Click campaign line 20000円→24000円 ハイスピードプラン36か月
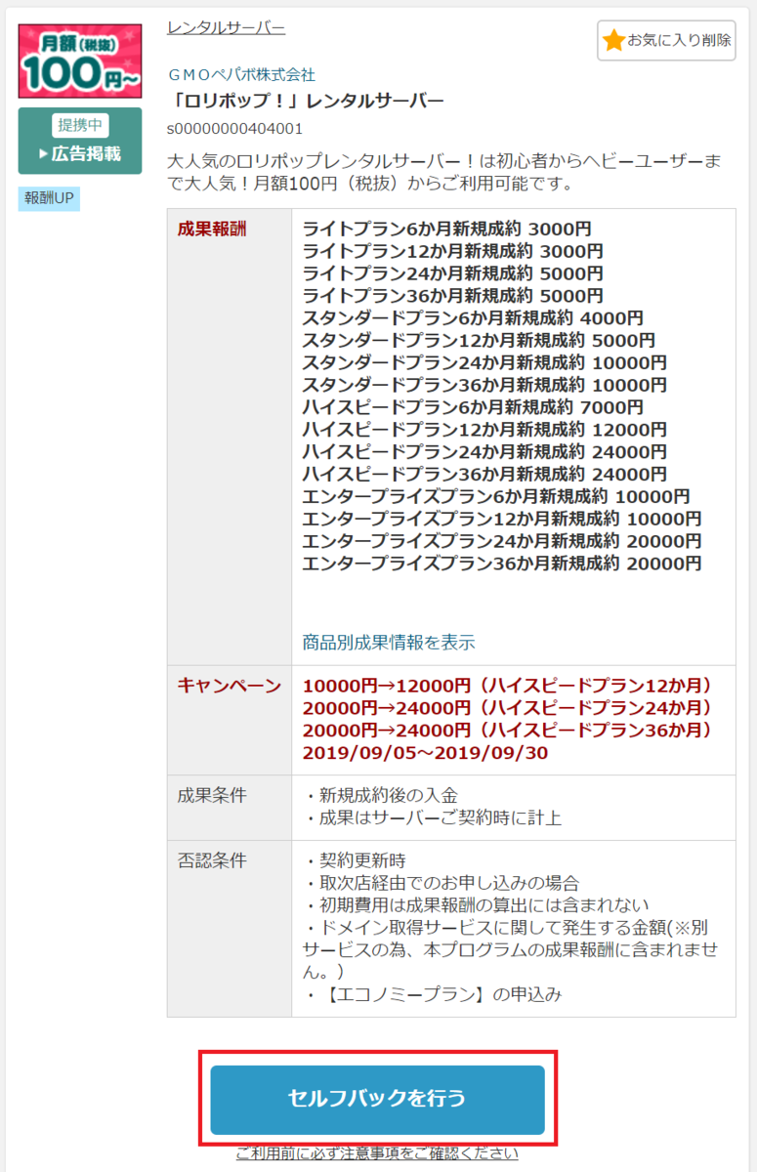 [508, 731]
